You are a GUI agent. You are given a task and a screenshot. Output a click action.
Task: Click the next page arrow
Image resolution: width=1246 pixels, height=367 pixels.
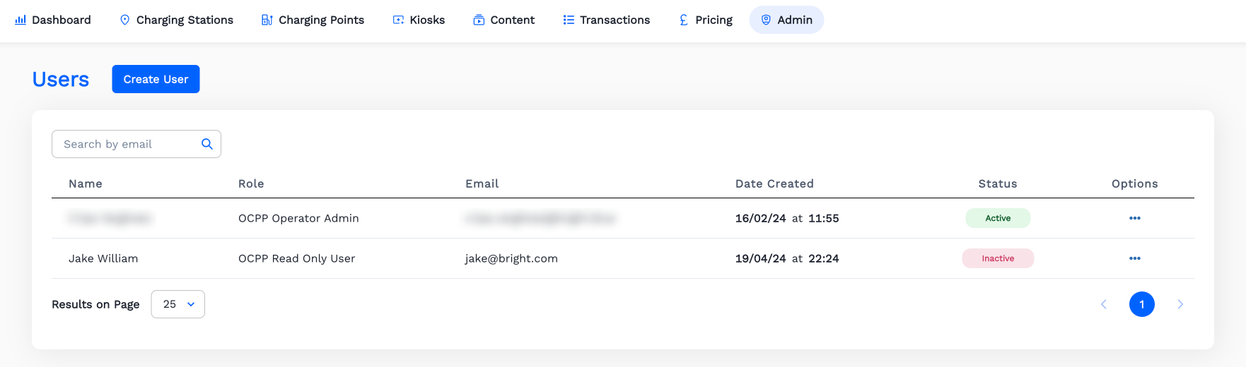(1180, 304)
